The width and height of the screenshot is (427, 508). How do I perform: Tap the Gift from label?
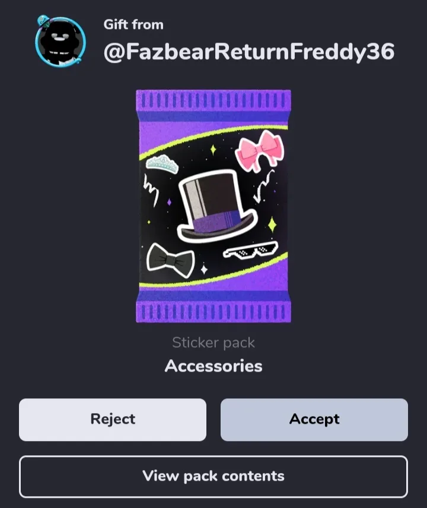(x=133, y=25)
